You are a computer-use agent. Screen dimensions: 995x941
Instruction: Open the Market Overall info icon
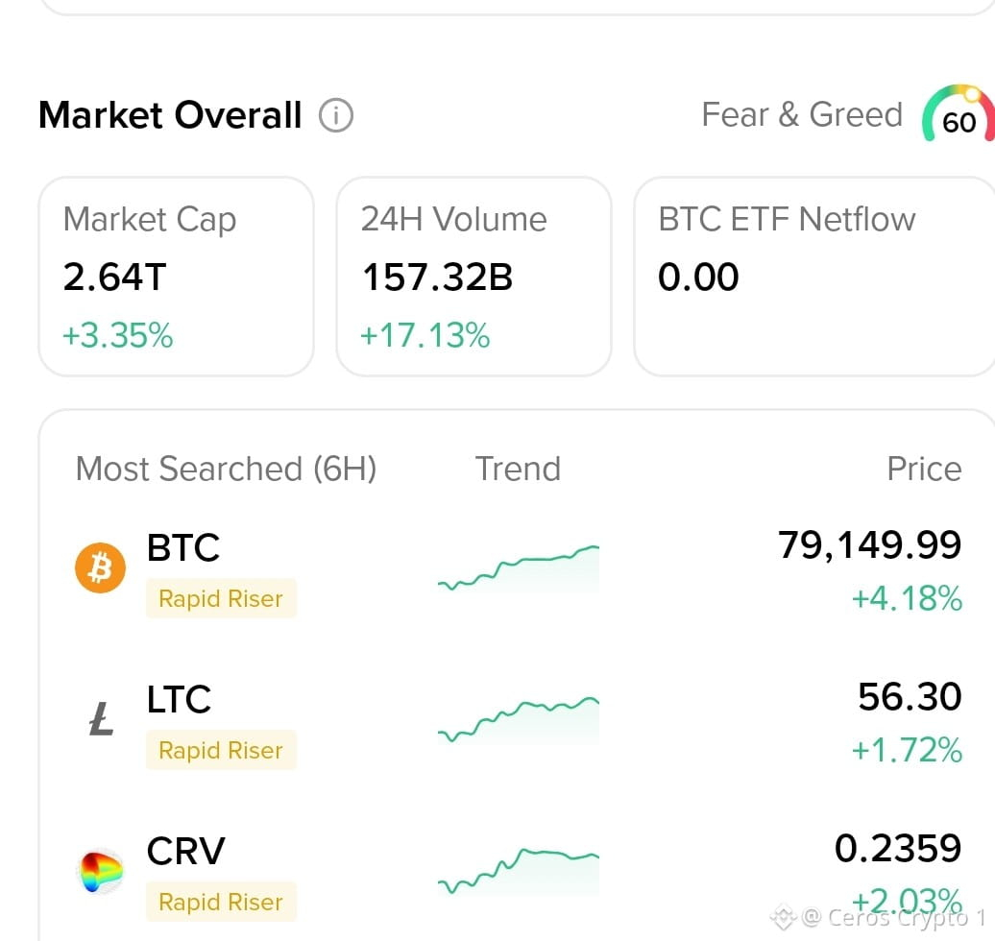pyautogui.click(x=336, y=115)
